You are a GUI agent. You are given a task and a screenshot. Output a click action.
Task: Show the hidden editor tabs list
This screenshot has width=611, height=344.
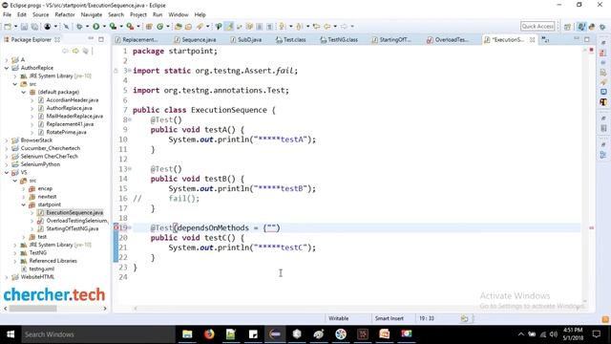pos(545,40)
